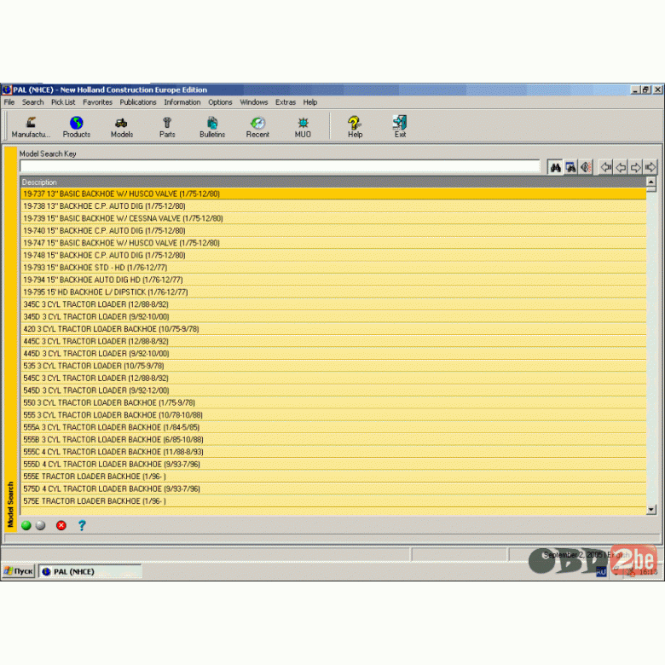This screenshot has width=665, height=665.
Task: Open the Search menu
Action: (x=33, y=102)
